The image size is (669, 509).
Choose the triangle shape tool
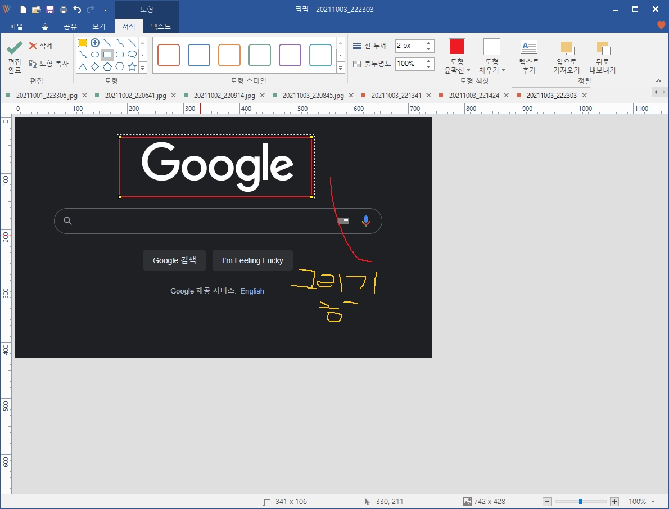tap(83, 67)
